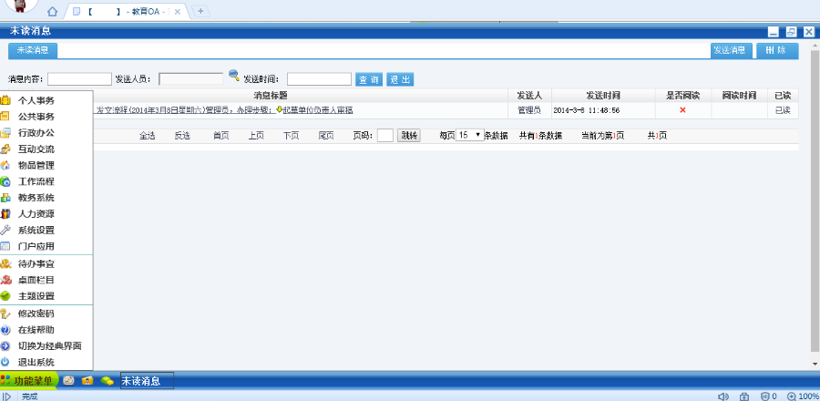820x401 pixels.
Task: Click the 发送消息 button
Action: tap(731, 51)
